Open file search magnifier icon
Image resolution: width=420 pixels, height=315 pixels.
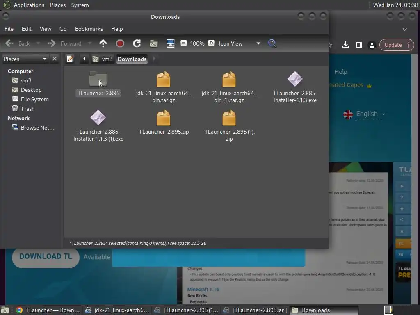click(x=272, y=43)
